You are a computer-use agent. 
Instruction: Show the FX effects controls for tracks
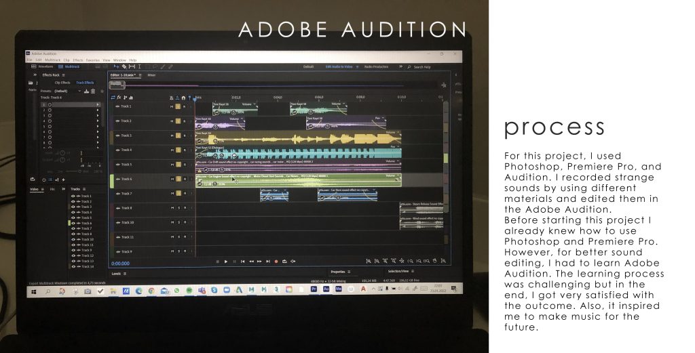[x=119, y=98]
